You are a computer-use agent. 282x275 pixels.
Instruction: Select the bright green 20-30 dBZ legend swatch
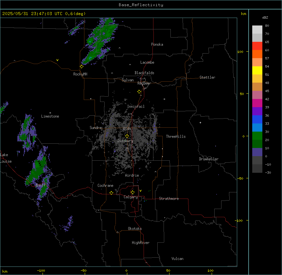tap(257, 136)
